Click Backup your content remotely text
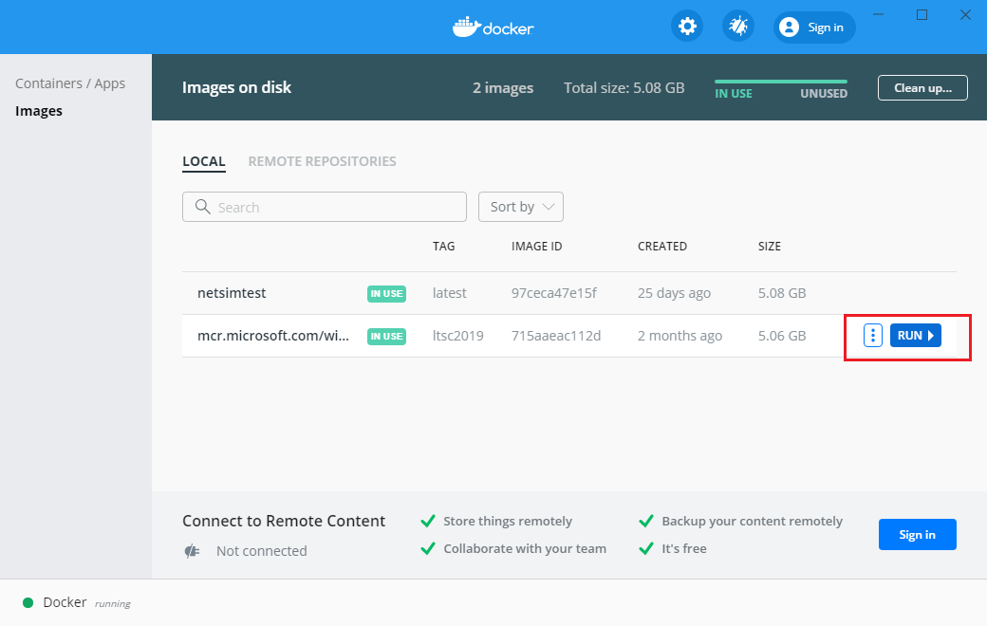Screen dimensions: 987x626 [752, 521]
